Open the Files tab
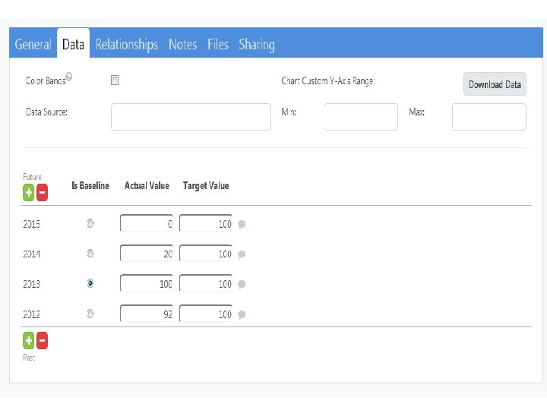 [218, 45]
